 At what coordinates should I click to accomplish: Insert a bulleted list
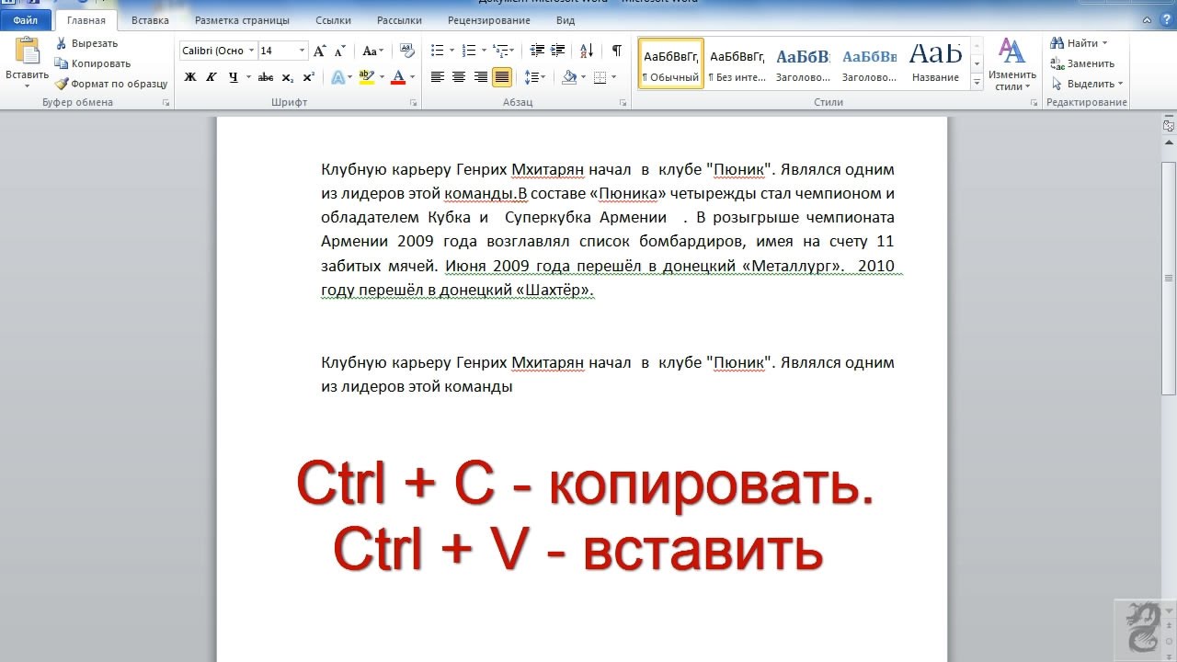[438, 51]
